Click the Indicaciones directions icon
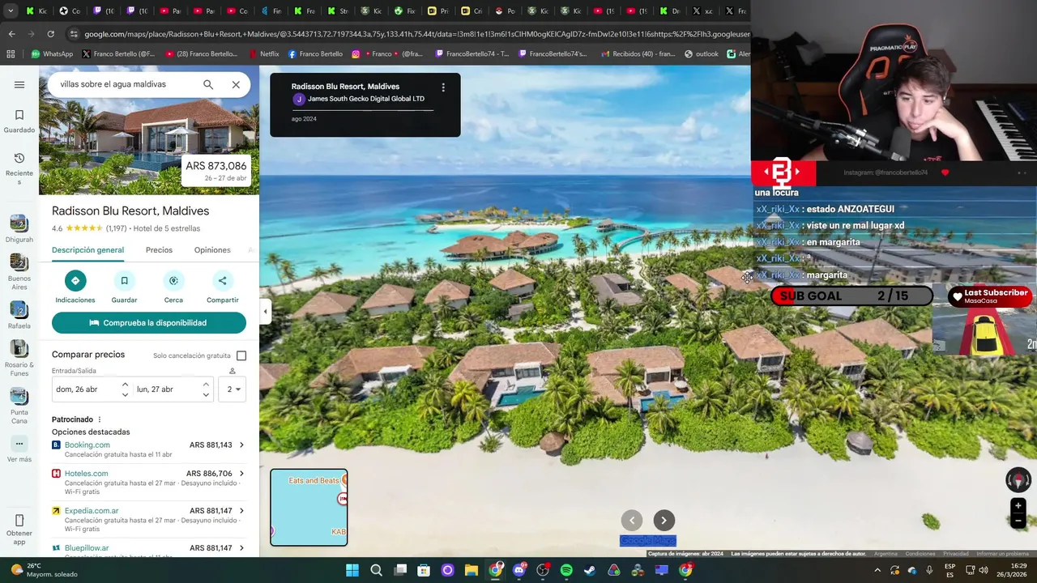 click(x=75, y=280)
